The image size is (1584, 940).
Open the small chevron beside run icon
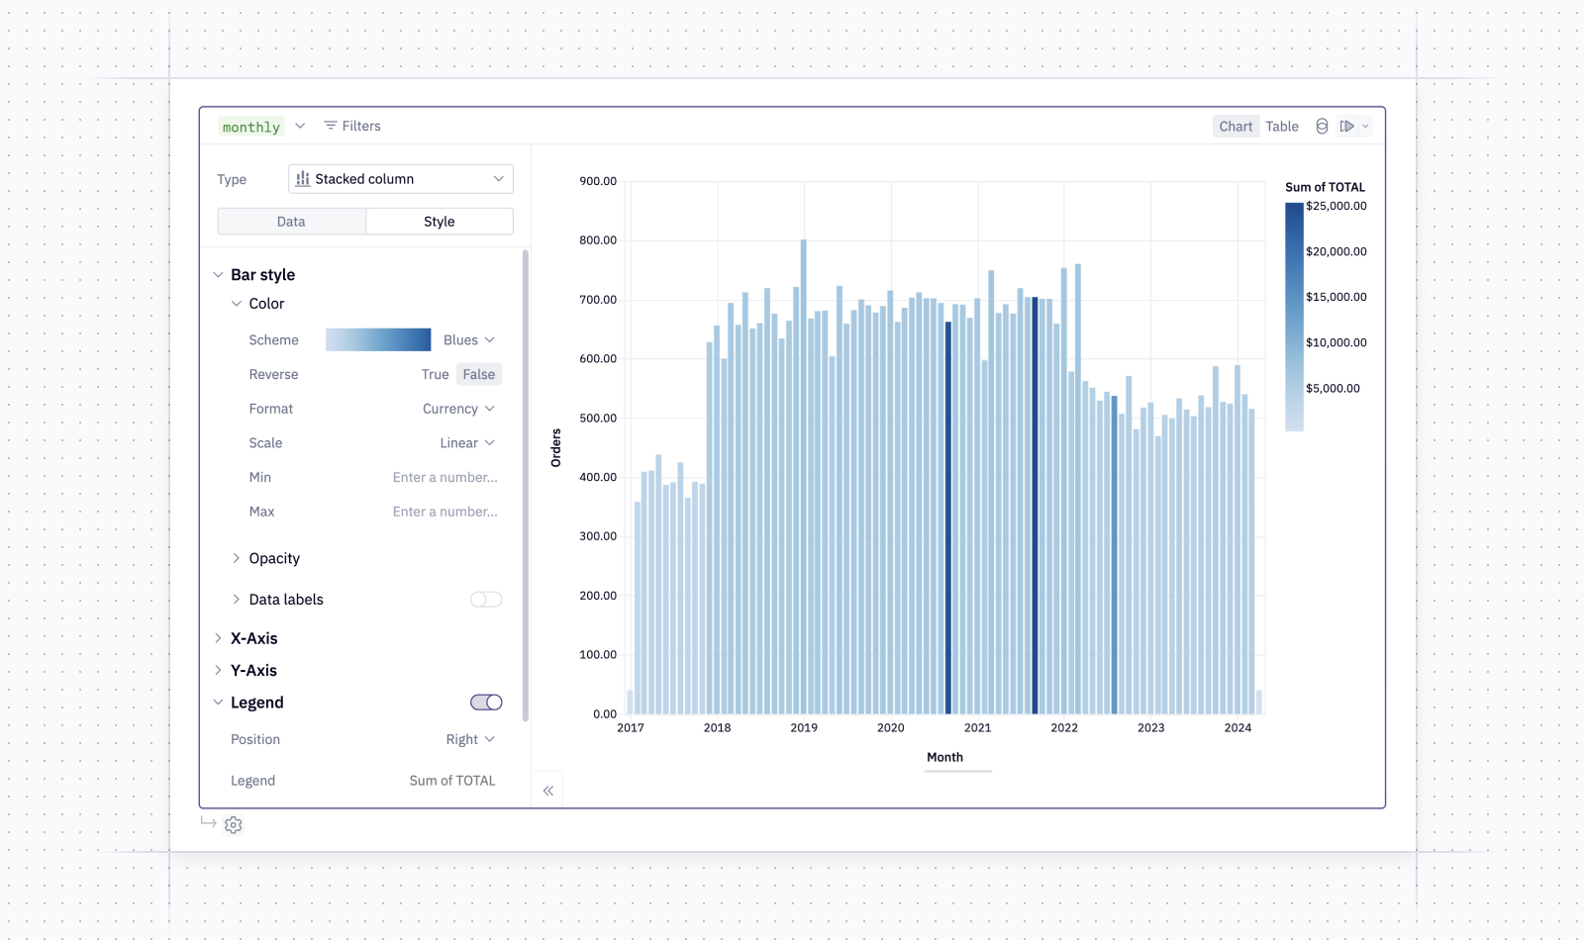pyautogui.click(x=1365, y=126)
